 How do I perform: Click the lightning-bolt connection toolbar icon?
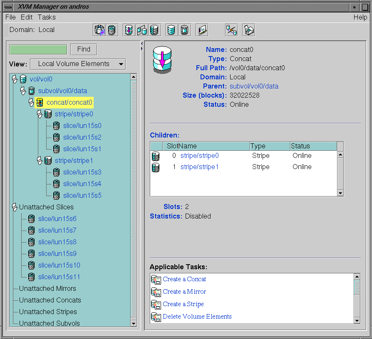pos(231,30)
